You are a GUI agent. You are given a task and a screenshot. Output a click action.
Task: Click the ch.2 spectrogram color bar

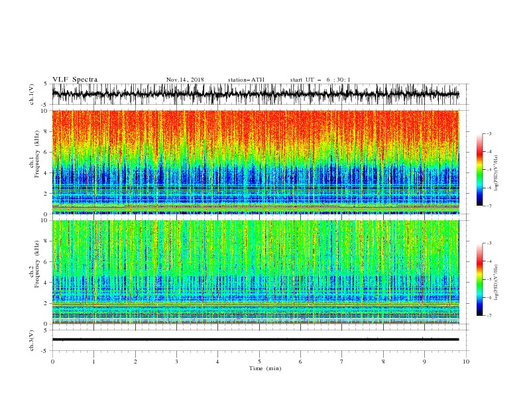point(480,279)
